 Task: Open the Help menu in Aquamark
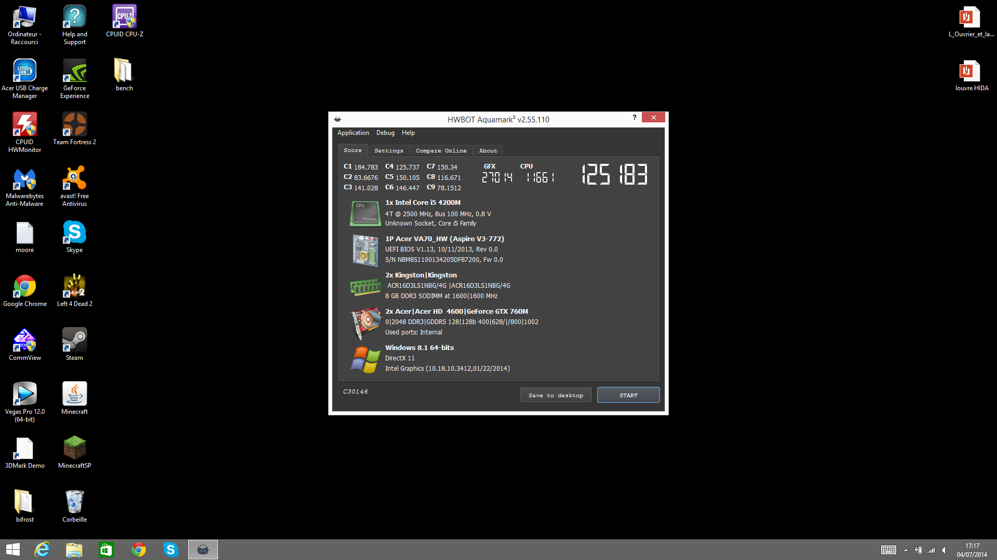click(408, 133)
